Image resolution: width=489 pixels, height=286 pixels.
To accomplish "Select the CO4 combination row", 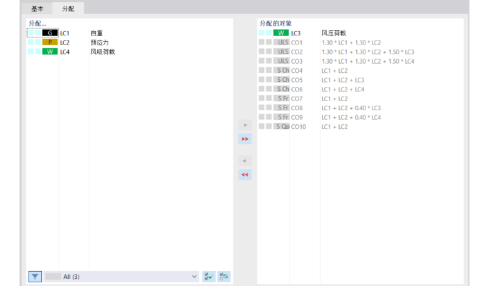I will pyautogui.click(x=360, y=70).
